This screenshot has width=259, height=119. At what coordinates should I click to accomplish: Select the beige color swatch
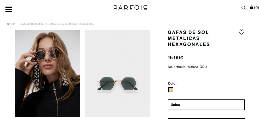[171, 90]
